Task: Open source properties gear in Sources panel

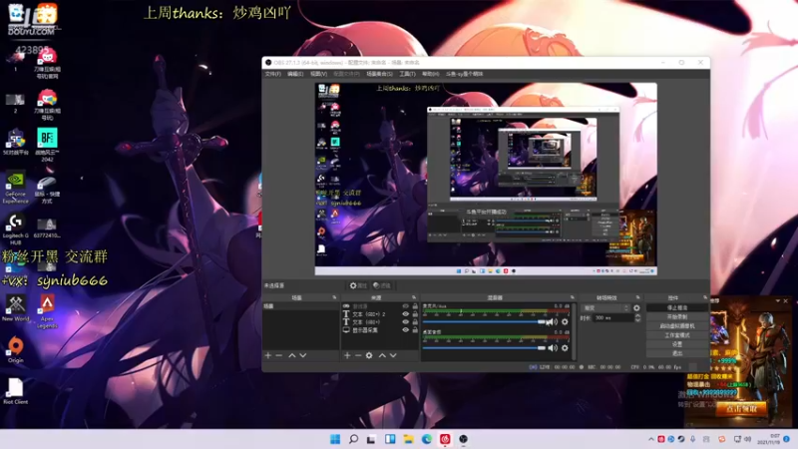Action: pos(369,355)
